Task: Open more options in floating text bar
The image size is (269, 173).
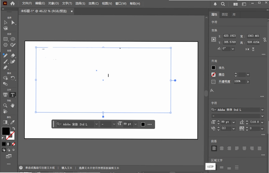Action: click(x=149, y=124)
